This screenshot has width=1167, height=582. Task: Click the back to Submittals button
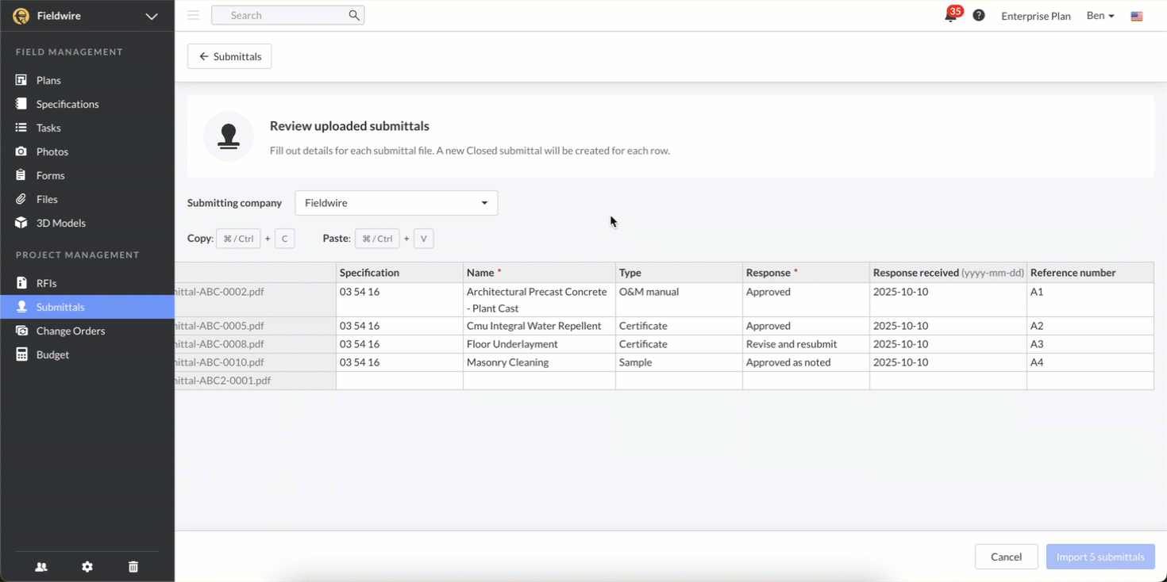click(x=229, y=56)
